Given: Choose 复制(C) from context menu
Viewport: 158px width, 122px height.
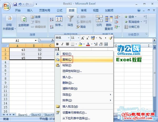Looking at the screenshot, I should pos(84,59).
